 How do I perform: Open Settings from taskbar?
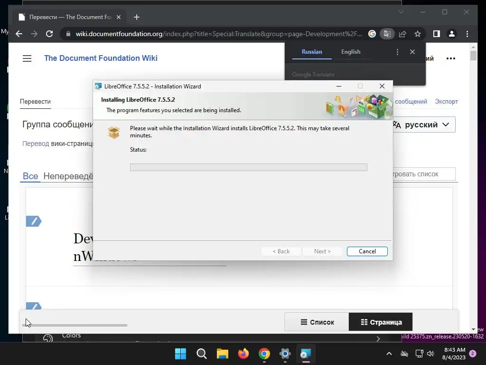tap(285, 354)
